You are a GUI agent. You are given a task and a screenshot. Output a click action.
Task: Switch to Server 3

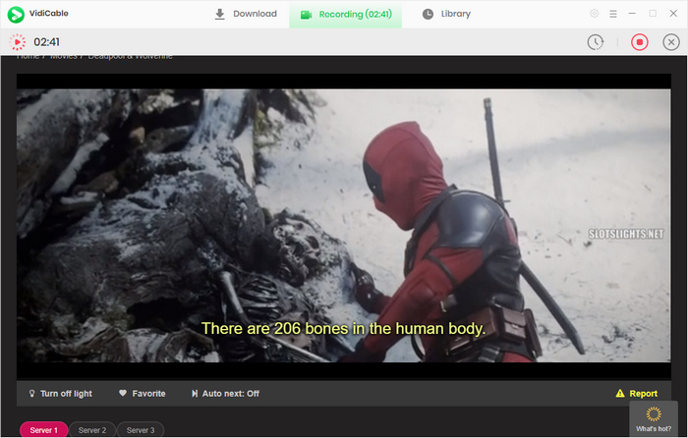[x=141, y=430]
